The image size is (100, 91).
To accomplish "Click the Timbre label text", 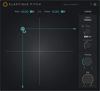I will point(47,12).
